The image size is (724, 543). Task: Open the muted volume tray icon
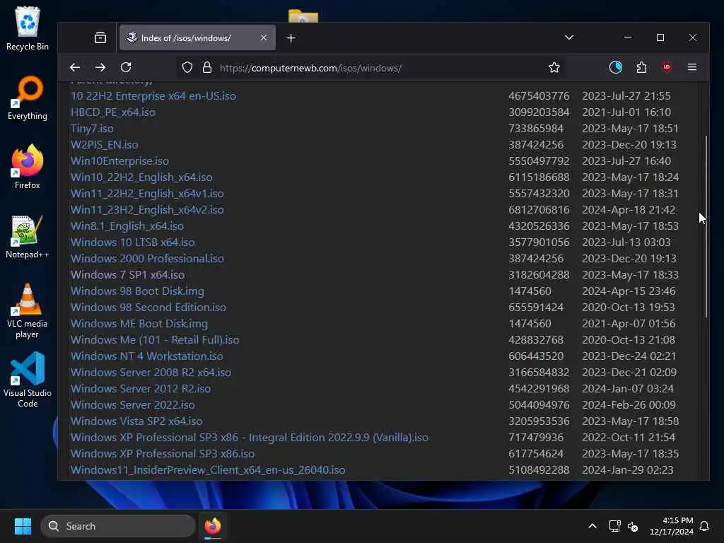click(x=633, y=526)
